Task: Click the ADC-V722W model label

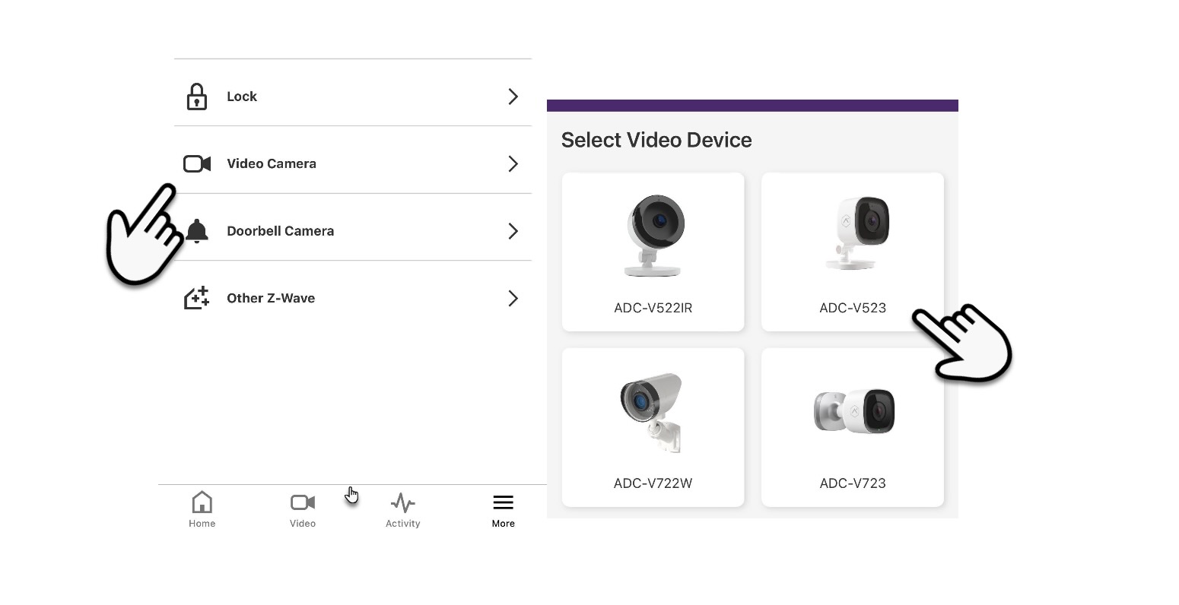Action: (x=653, y=483)
